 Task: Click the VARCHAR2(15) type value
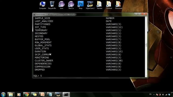point(114,51)
